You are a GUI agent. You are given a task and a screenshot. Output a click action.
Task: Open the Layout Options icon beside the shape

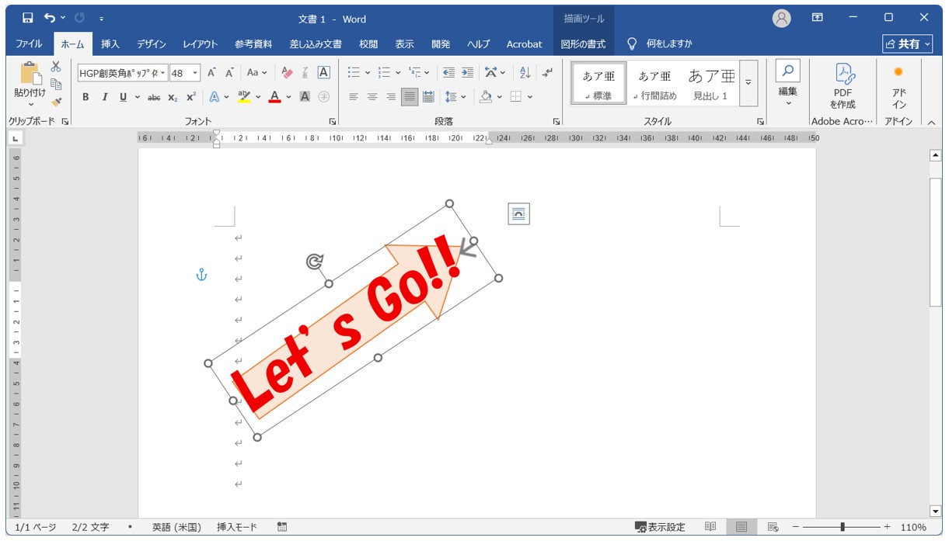[x=518, y=213]
